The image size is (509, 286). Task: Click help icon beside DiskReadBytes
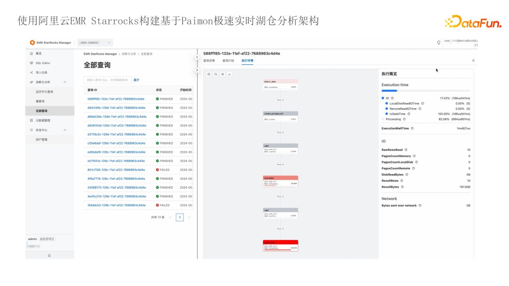pyautogui.click(x=407, y=175)
